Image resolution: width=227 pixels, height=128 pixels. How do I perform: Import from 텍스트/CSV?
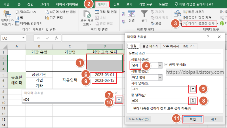pyautogui.click(x=26, y=12)
